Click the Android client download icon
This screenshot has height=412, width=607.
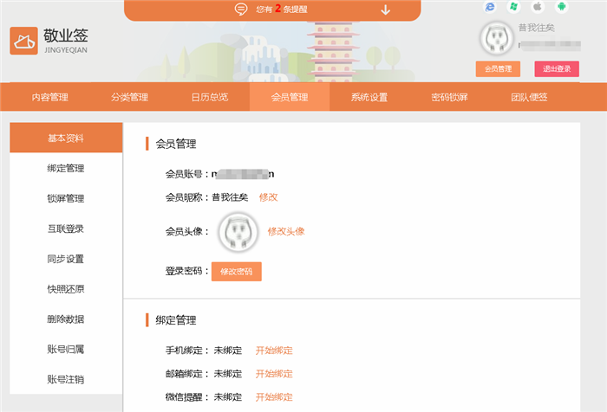[561, 7]
